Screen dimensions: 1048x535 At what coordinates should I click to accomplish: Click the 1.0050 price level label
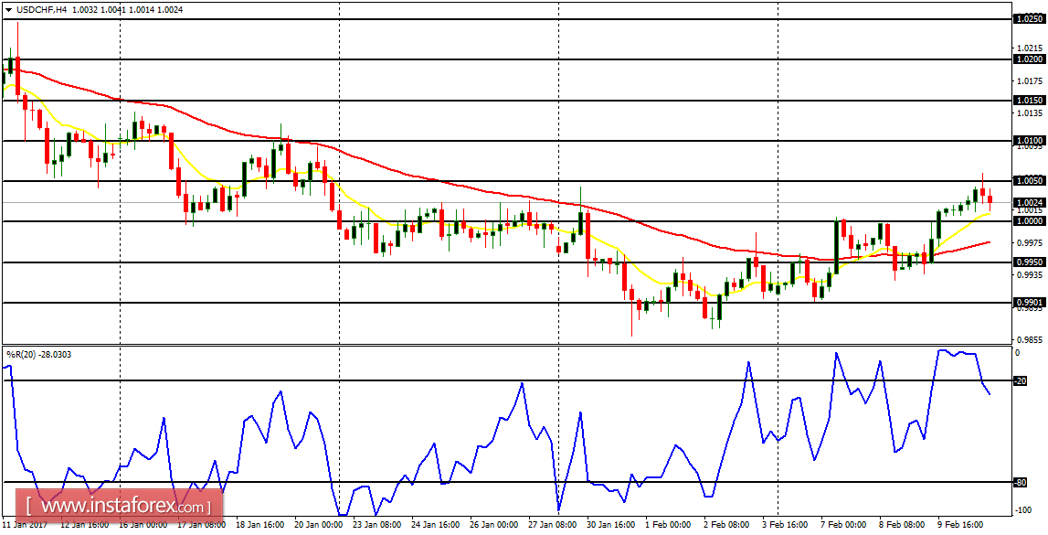coord(1029,180)
